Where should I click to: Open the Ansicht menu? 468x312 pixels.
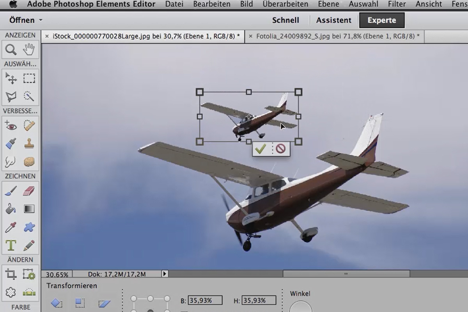pos(429,4)
